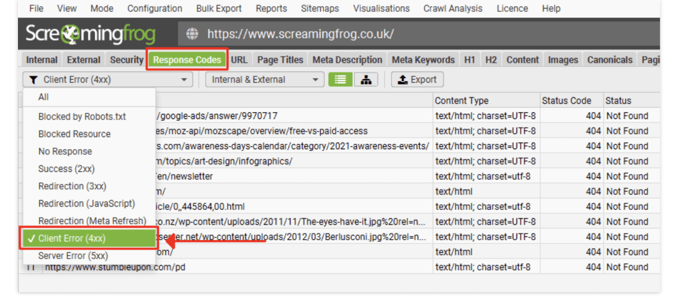Switch to tree view icon
The height and width of the screenshot is (298, 673).
click(x=366, y=80)
